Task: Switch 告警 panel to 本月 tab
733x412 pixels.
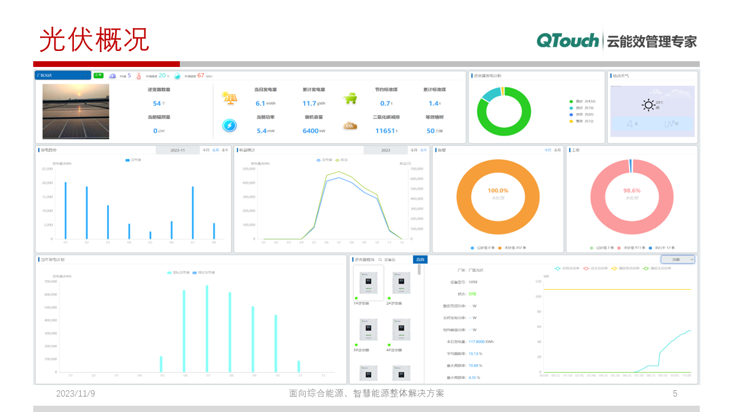Action: click(x=558, y=150)
